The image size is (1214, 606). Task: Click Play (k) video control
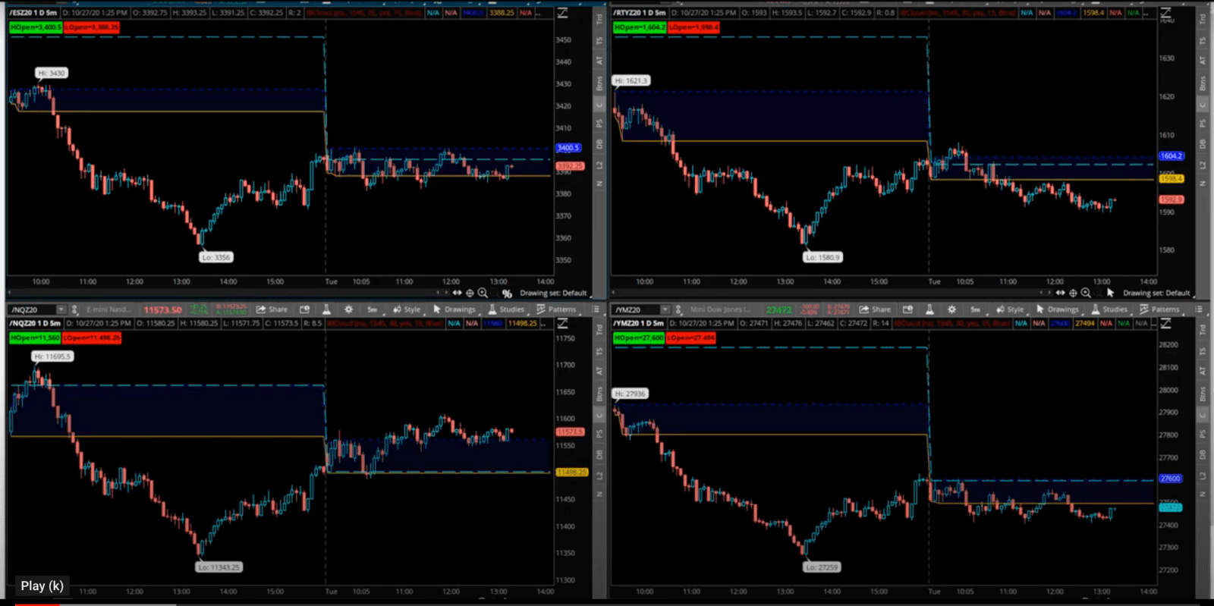42,586
